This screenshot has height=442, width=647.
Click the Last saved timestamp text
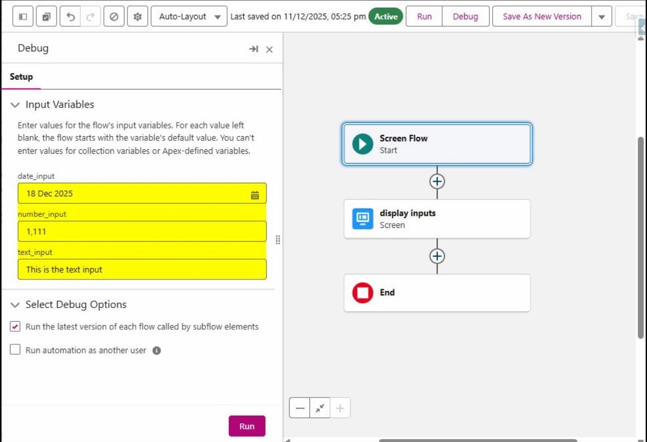click(298, 16)
